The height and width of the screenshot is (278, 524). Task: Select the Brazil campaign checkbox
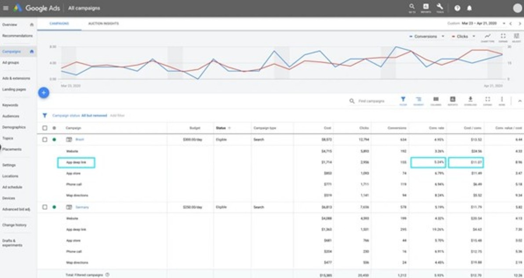pyautogui.click(x=45, y=140)
